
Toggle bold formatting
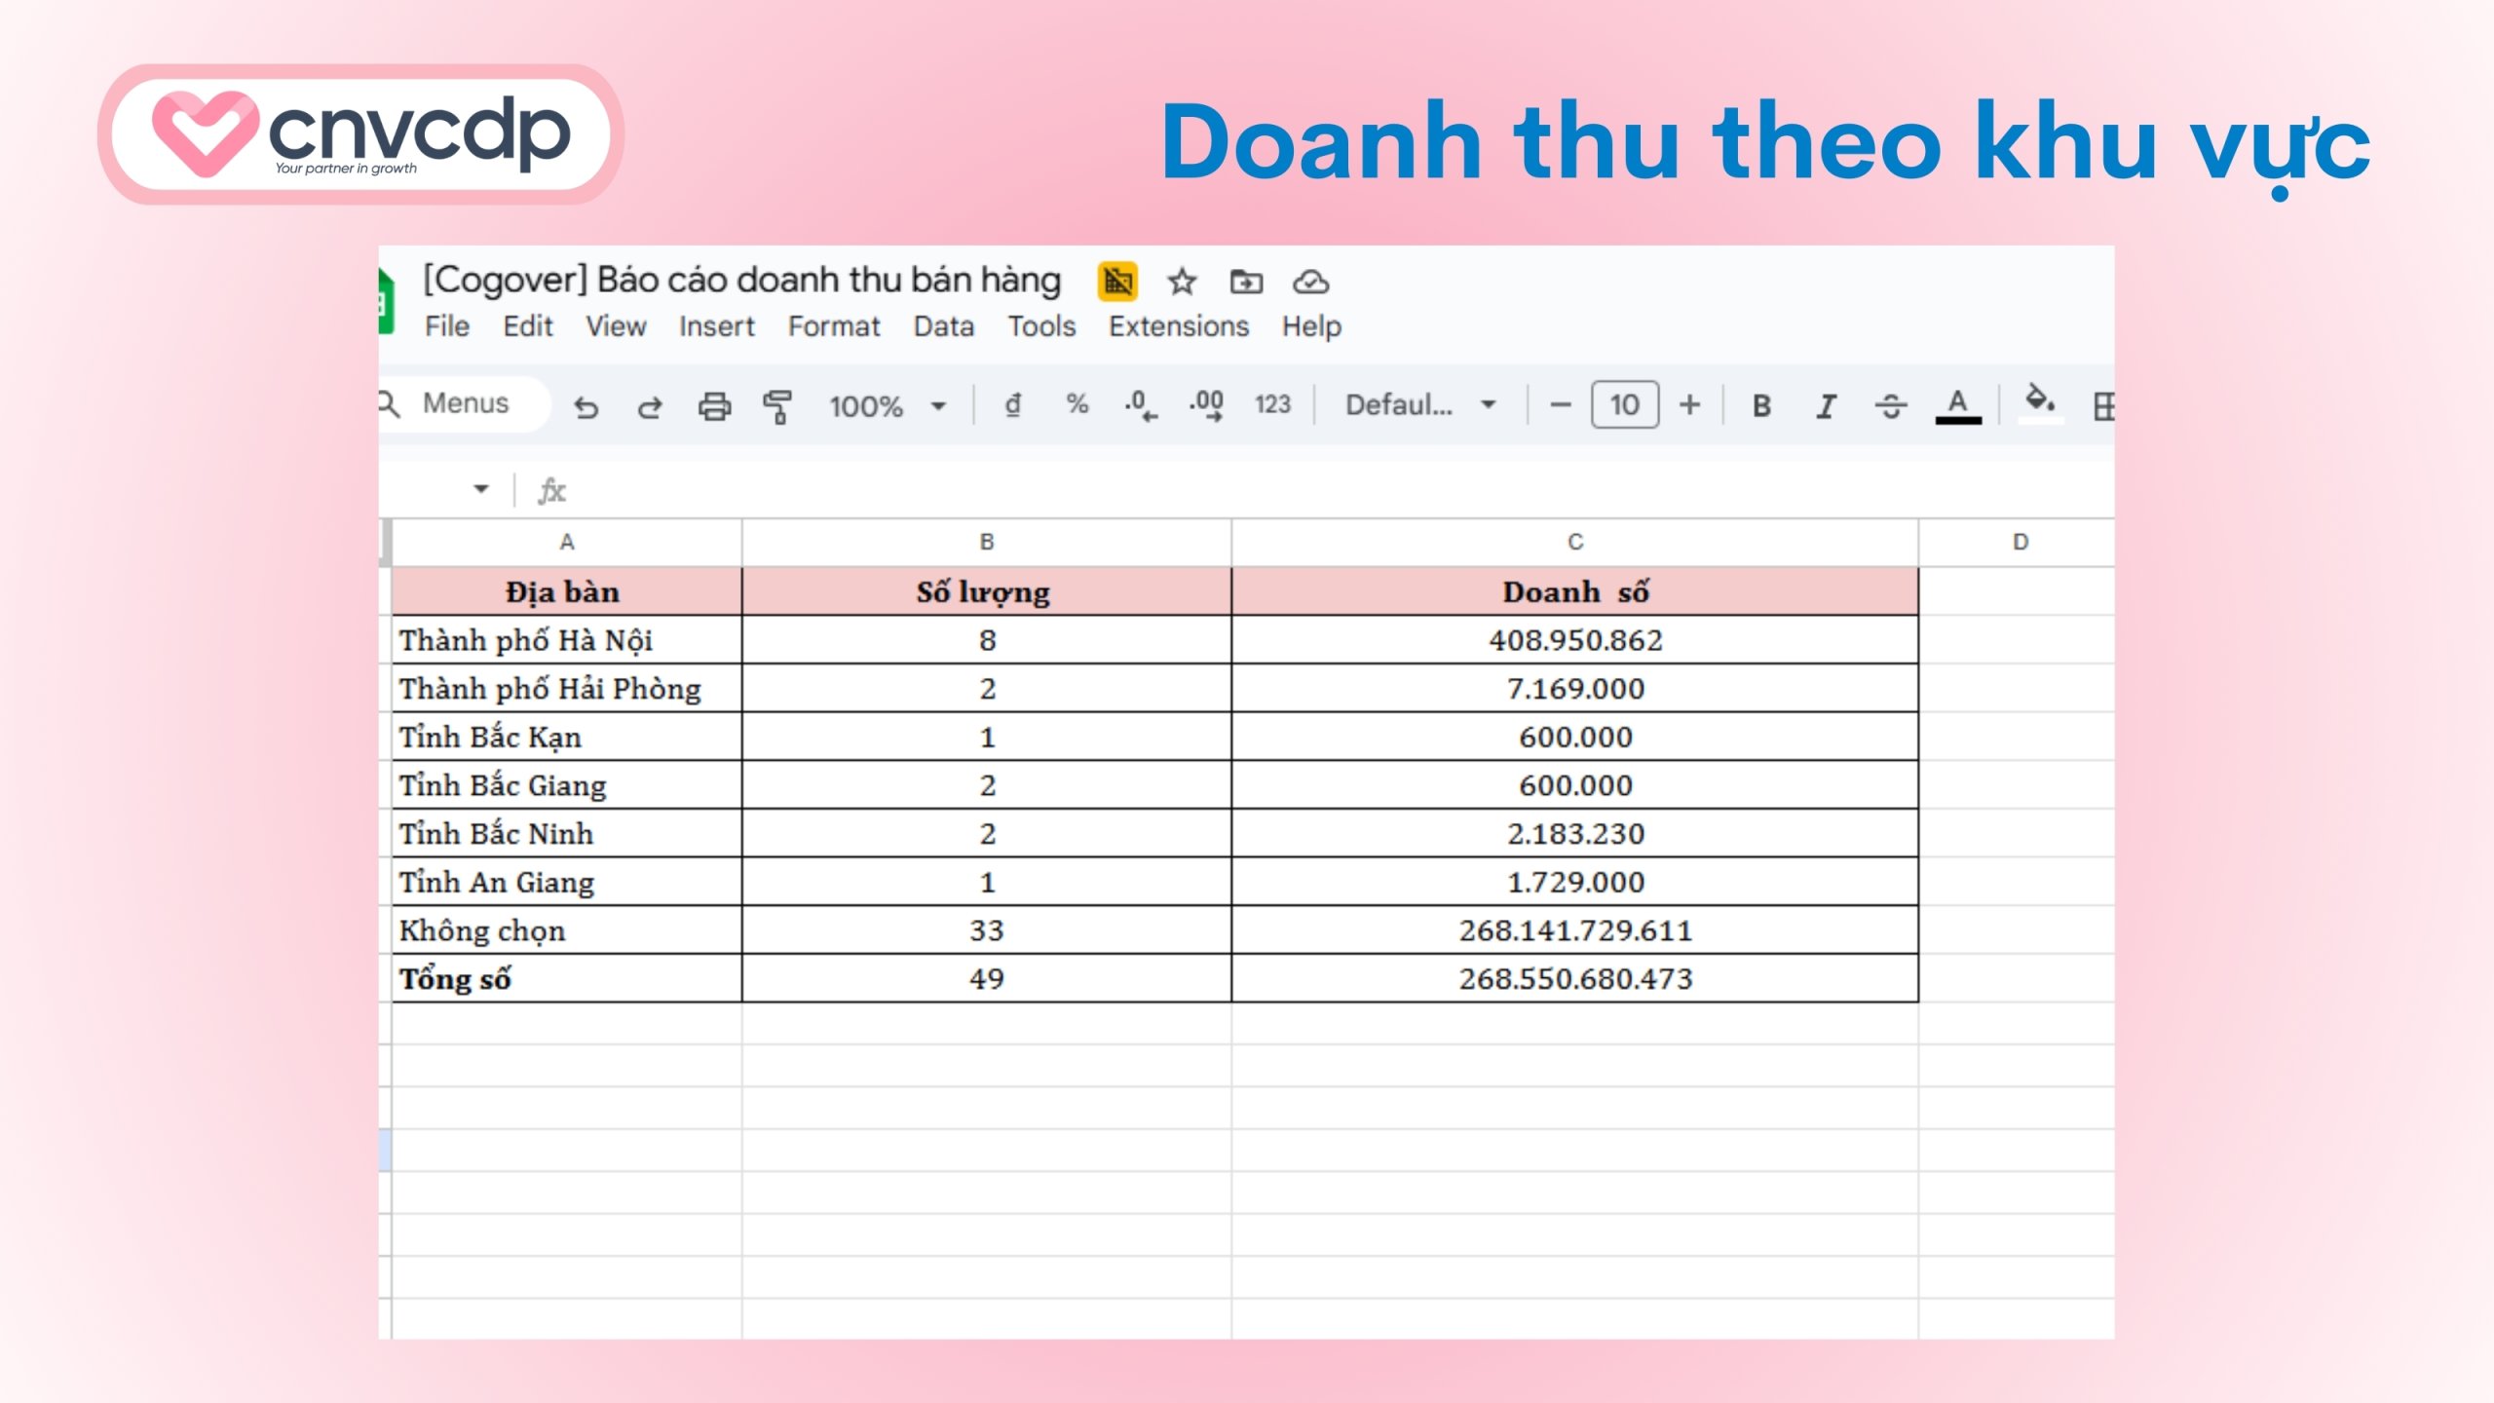1761,405
